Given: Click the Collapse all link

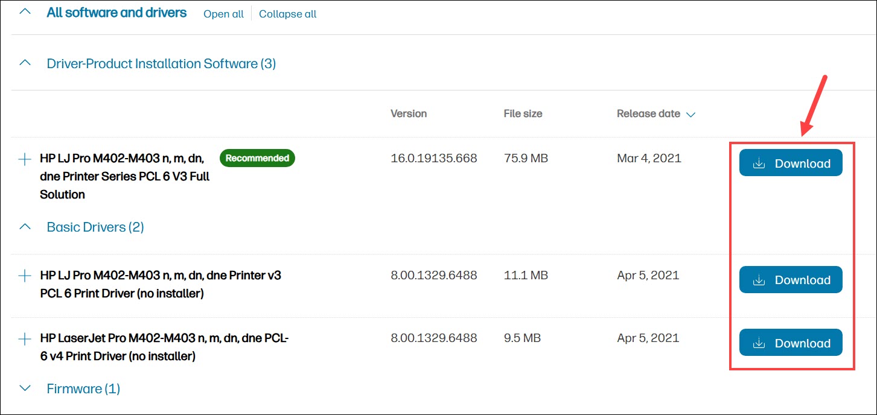Looking at the screenshot, I should [x=288, y=14].
